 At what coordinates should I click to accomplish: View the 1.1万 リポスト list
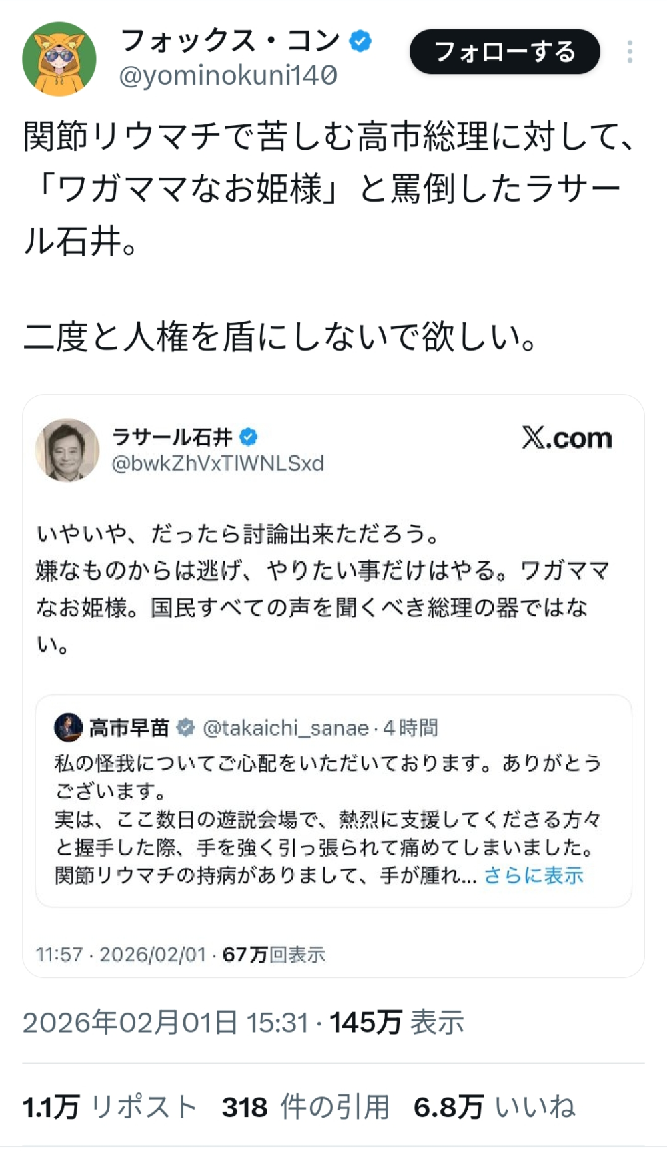109,1107
